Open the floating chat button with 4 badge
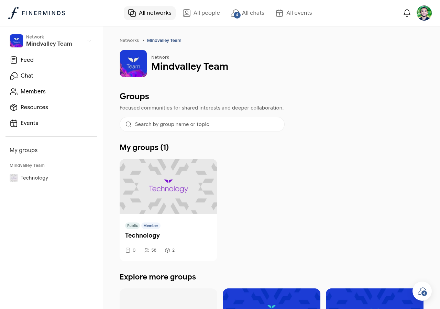440x309 pixels. 422,291
